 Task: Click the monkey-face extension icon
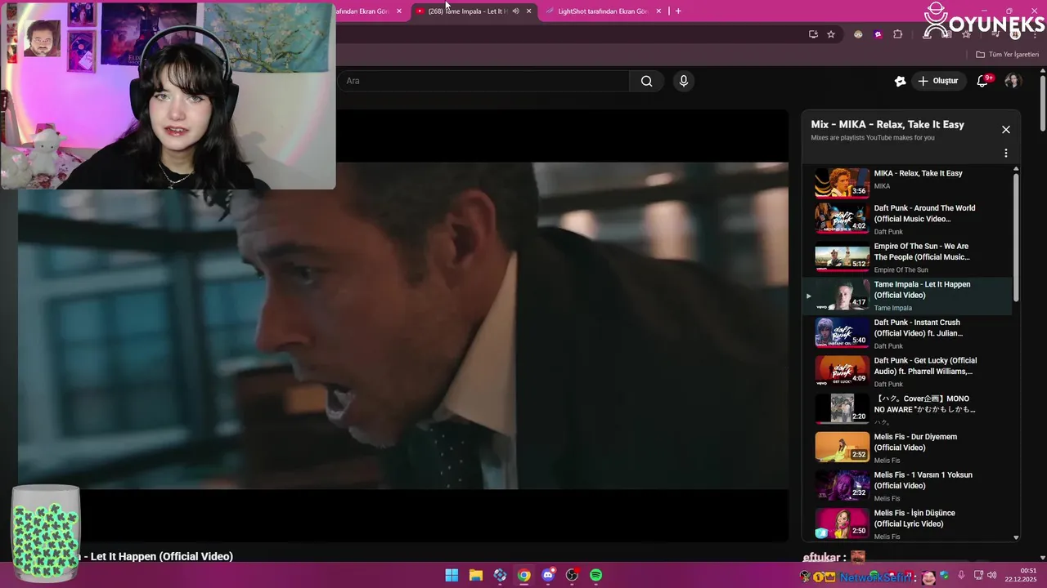coord(858,34)
